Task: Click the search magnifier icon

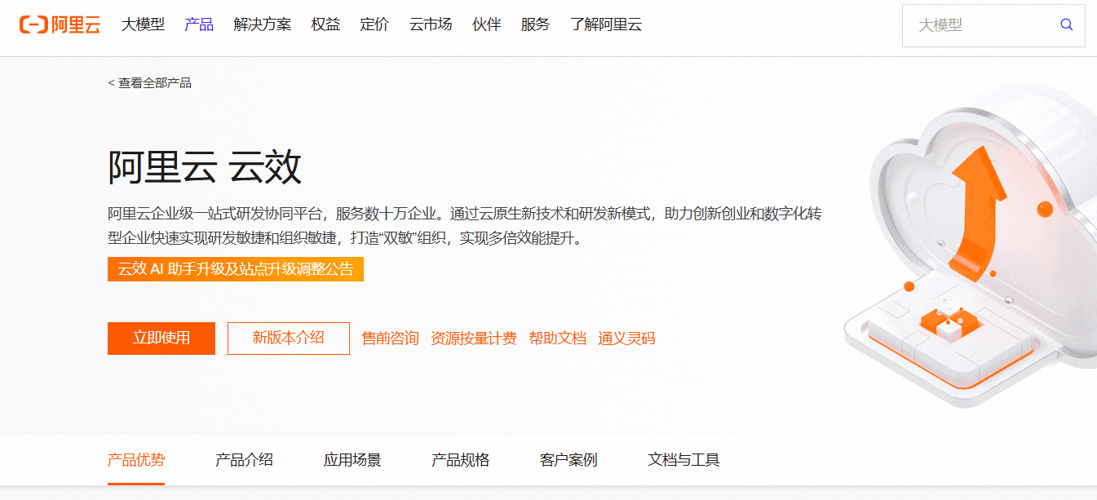Action: [1066, 25]
